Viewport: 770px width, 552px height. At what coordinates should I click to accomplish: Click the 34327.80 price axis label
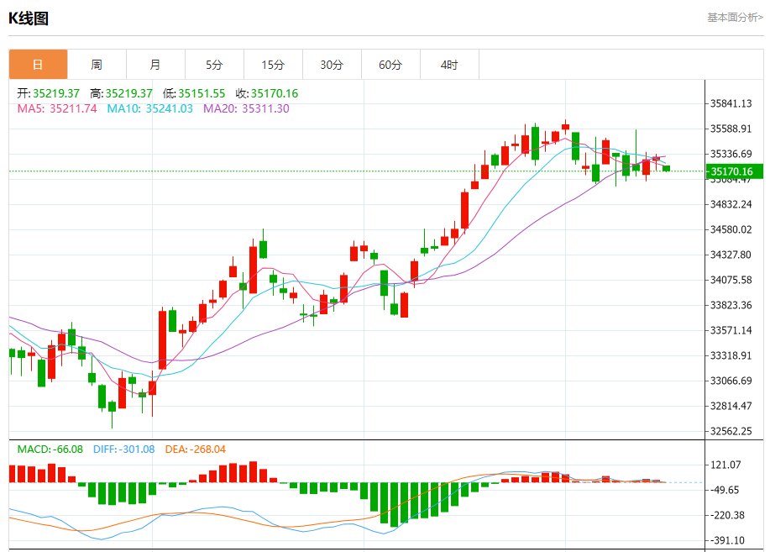731,255
